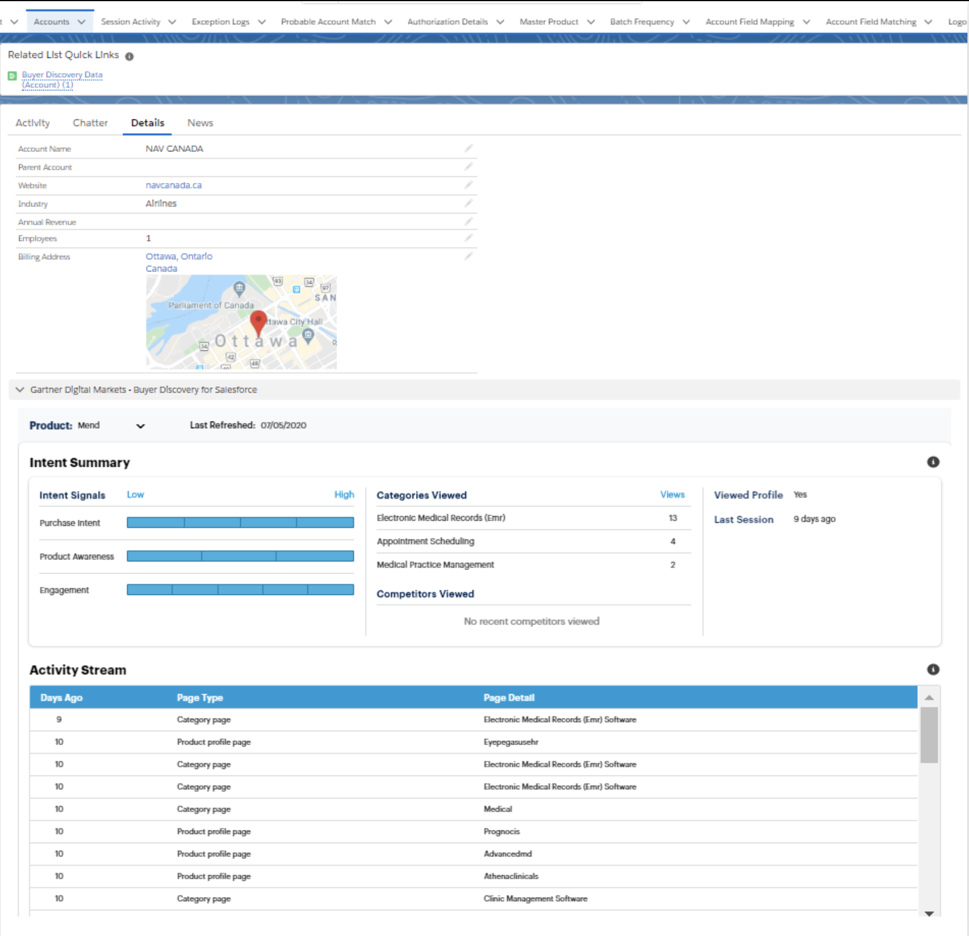Viewport: 969px width, 936px height.
Task: Edit the Industry field
Action: pos(468,203)
